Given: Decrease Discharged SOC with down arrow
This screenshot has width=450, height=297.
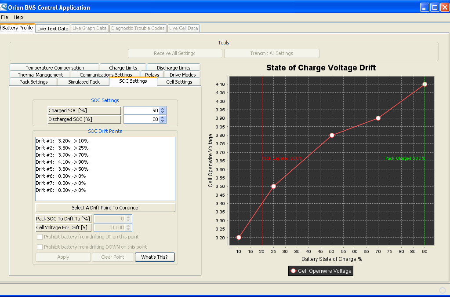Looking at the screenshot, I should 163,121.
